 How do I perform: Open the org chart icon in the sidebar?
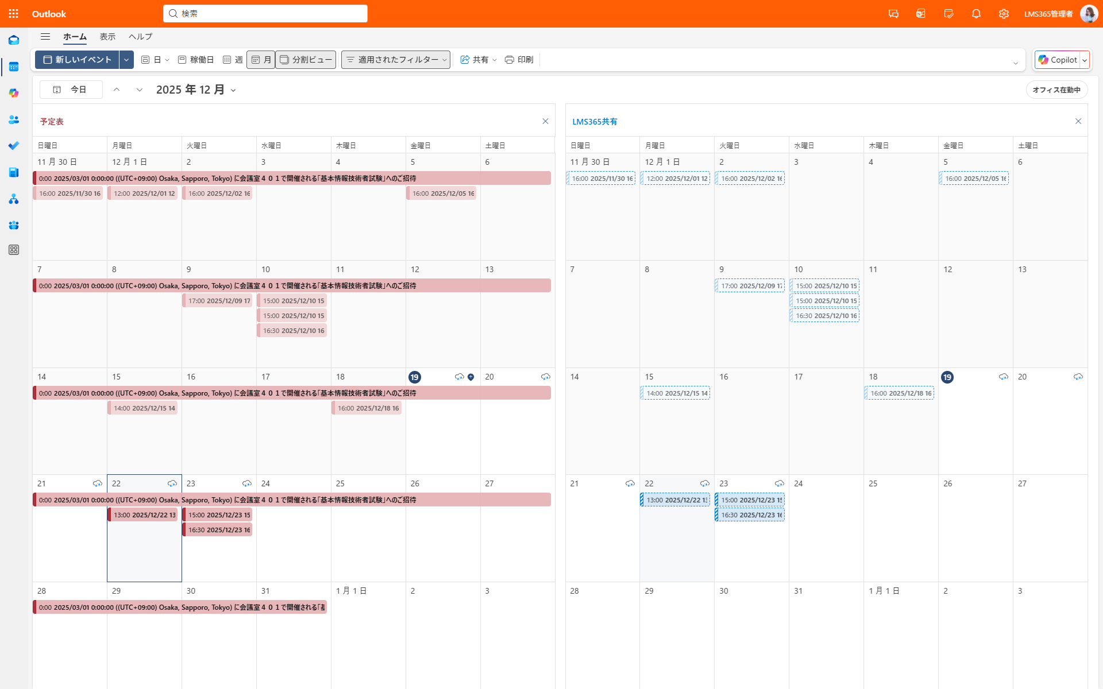(x=14, y=199)
